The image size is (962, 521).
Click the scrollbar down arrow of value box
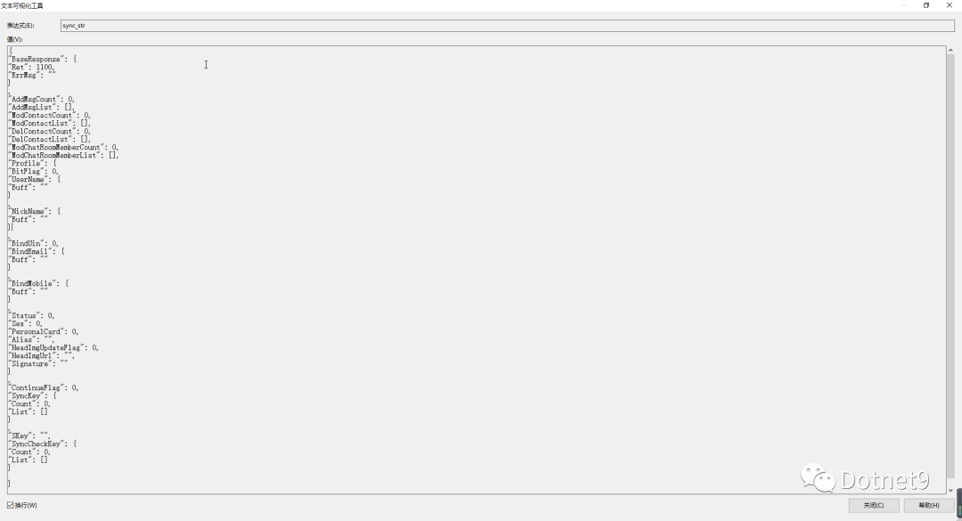(950, 490)
